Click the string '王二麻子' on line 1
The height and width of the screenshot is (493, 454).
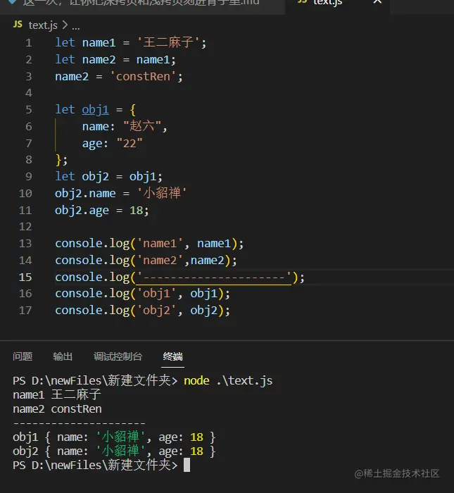pos(168,42)
